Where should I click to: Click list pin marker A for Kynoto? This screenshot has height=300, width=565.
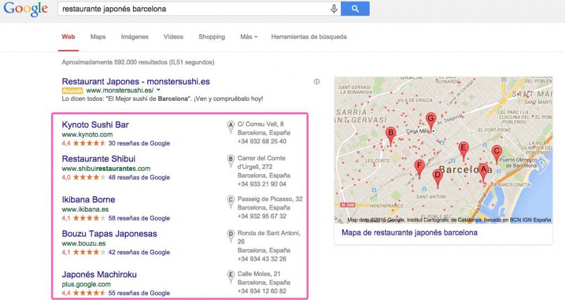(x=231, y=127)
